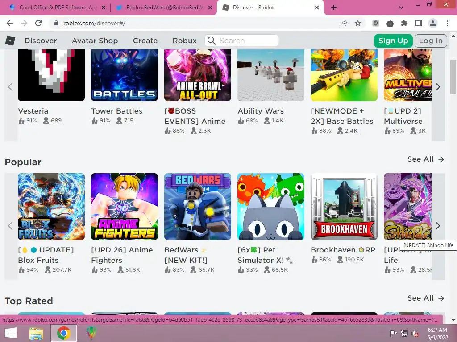This screenshot has height=342, width=457.
Task: Click the network tray icon
Action: pos(404,333)
